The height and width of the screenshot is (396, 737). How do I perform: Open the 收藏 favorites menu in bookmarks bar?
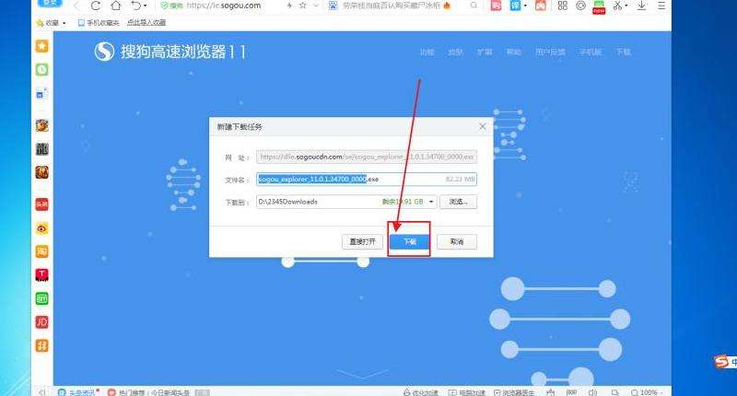pyautogui.click(x=52, y=22)
